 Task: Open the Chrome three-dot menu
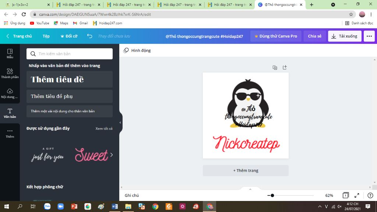371,14
